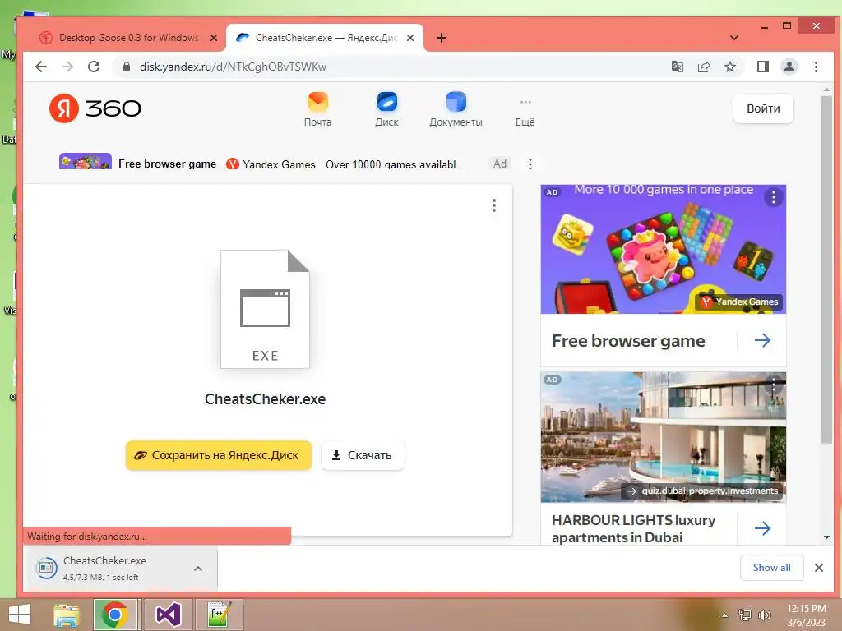Click the page vertical scrollbar

[x=826, y=269]
